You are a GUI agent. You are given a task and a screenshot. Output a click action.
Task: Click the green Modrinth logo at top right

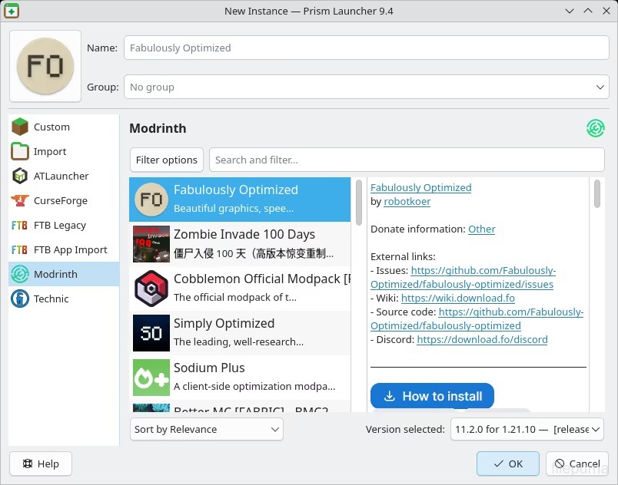pos(595,128)
